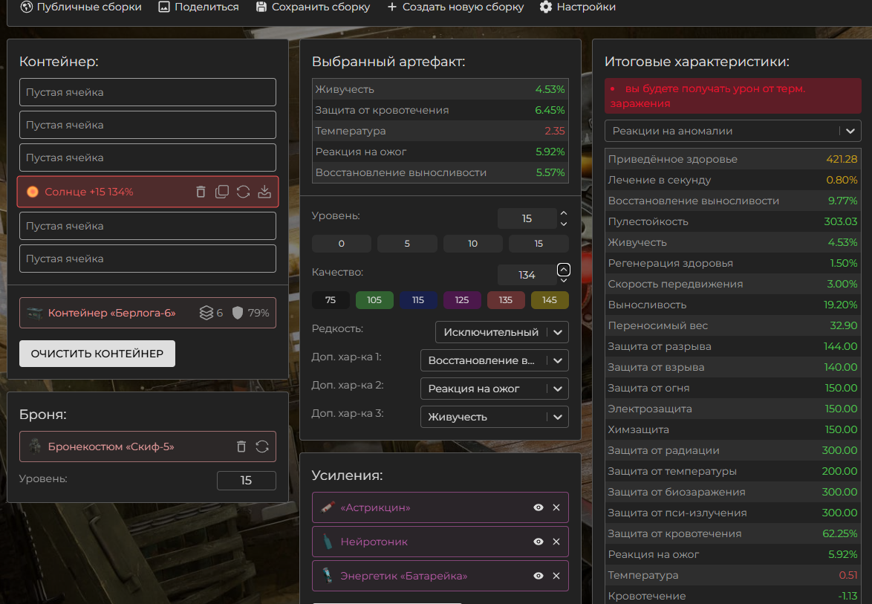This screenshot has height=604, width=872.
Task: Select blue quality preset 115
Action: [x=418, y=300]
